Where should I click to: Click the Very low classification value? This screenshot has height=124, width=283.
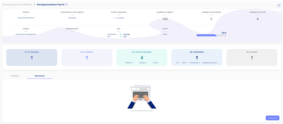126,34
